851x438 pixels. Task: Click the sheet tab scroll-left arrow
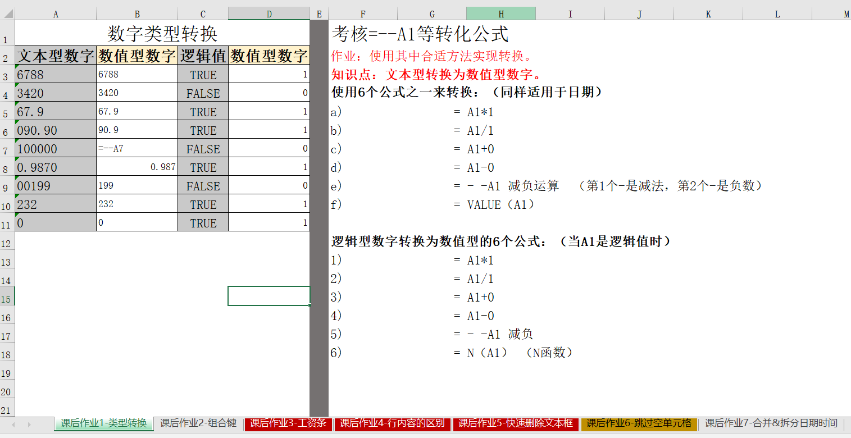(13, 424)
